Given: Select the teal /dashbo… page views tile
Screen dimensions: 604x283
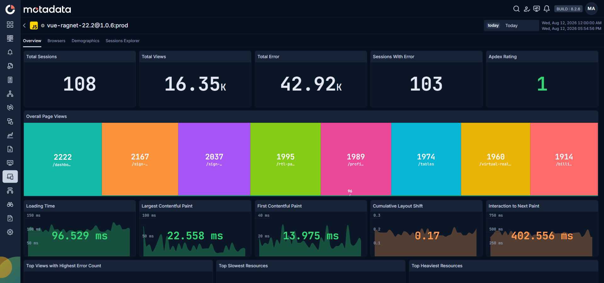Looking at the screenshot, I should pos(63,159).
